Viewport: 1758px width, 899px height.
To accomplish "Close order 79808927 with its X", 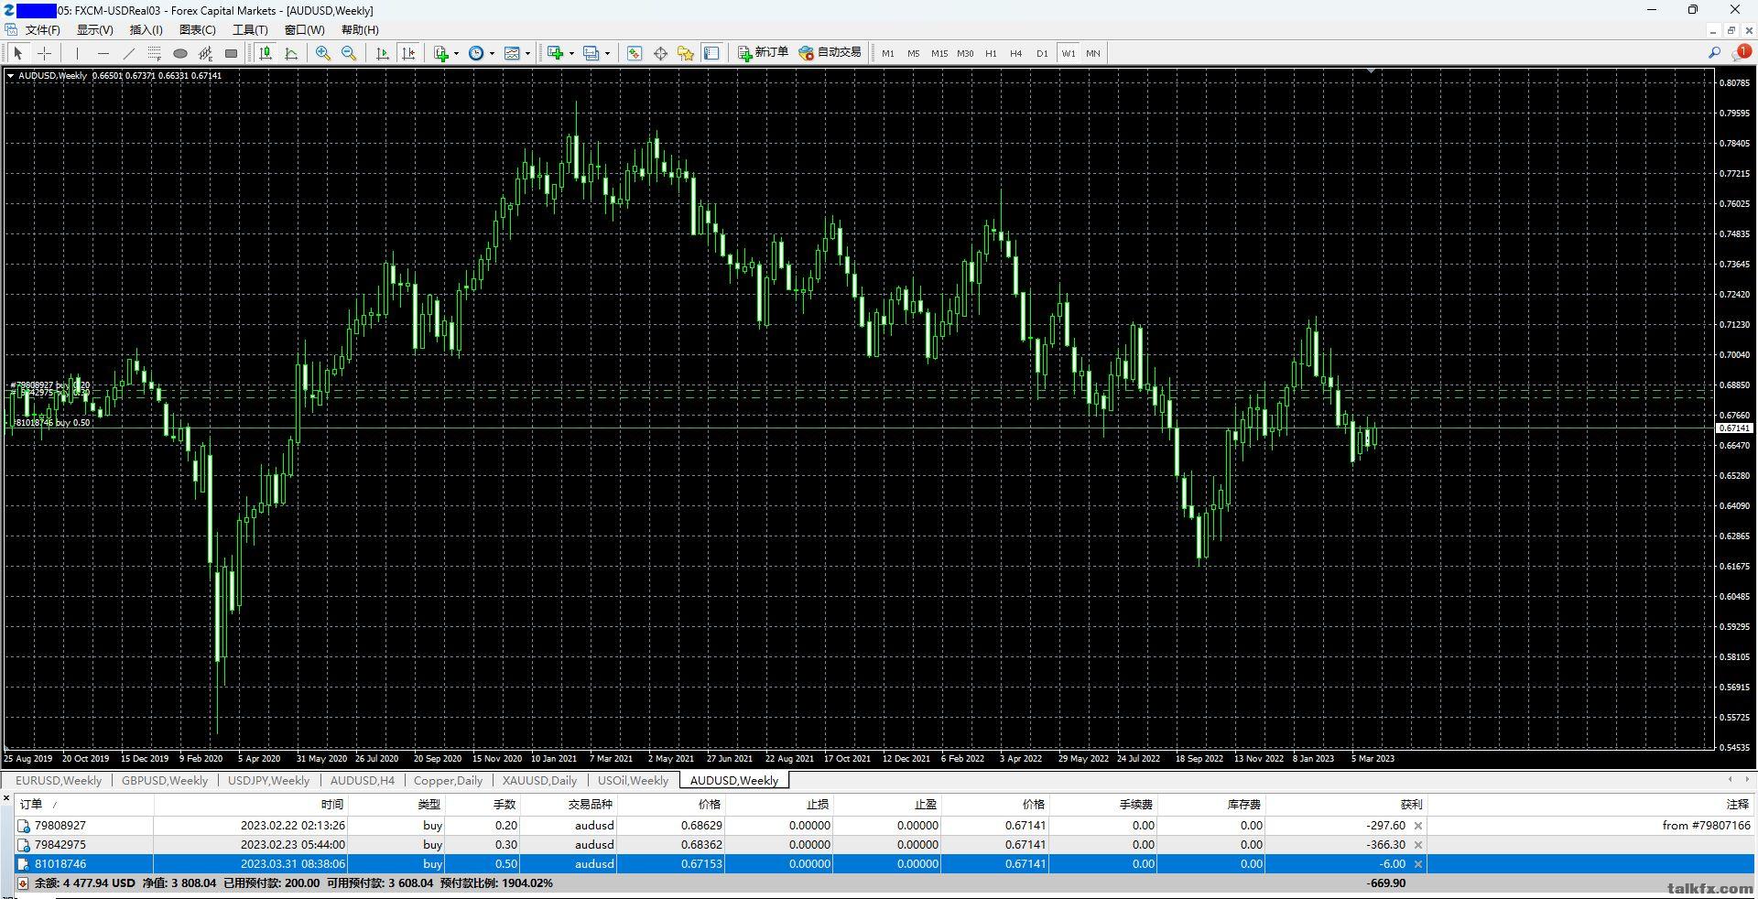I will [1418, 826].
